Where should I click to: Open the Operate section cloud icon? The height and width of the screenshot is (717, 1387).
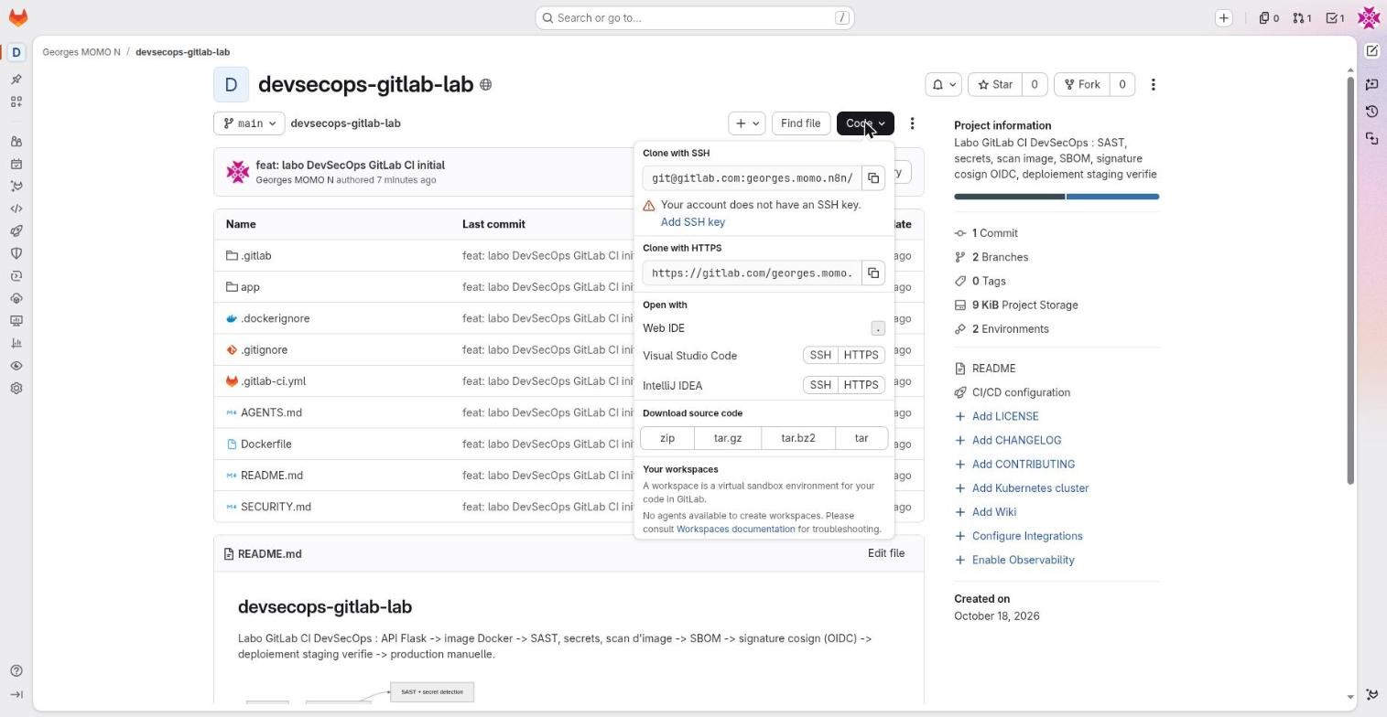(x=16, y=298)
